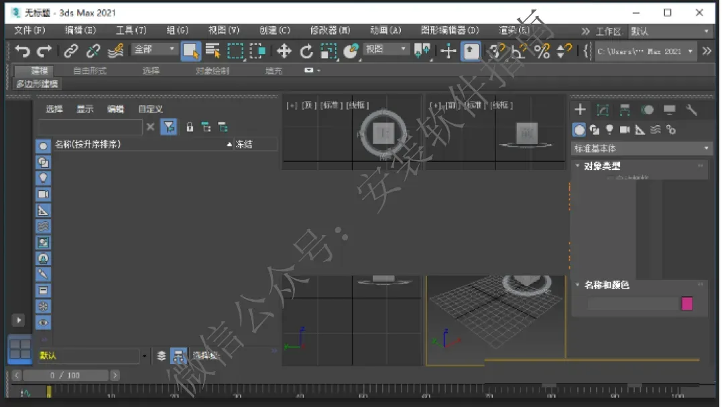Viewport: 722px width, 407px height.
Task: Open the 标准基本体 dropdown
Action: [642, 149]
